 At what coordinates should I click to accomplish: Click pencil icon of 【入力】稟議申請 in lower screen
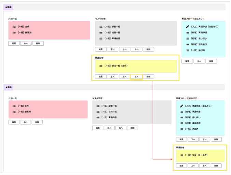(x=182, y=106)
